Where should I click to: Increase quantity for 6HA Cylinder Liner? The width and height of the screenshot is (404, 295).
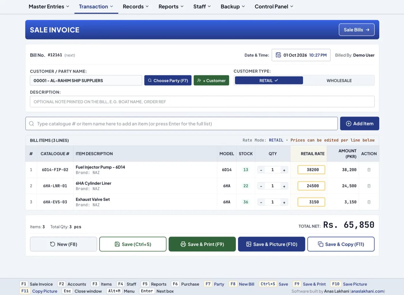(284, 186)
